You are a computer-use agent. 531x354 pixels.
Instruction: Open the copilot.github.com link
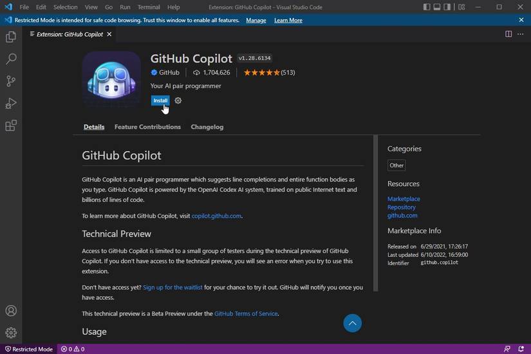(216, 216)
